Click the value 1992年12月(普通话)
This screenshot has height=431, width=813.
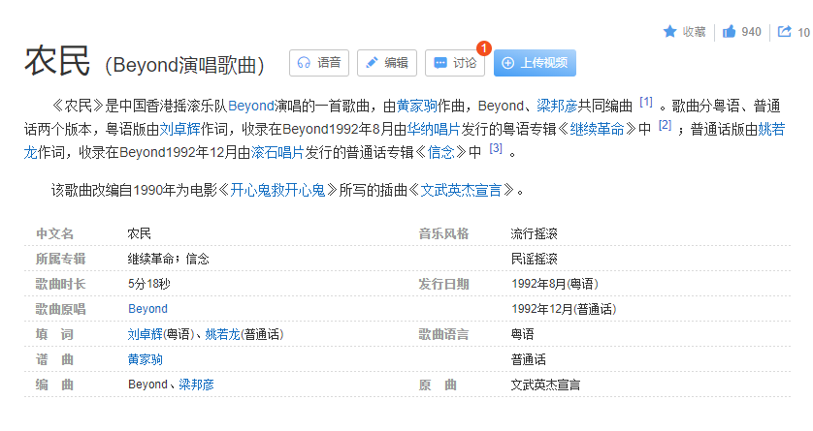point(564,309)
